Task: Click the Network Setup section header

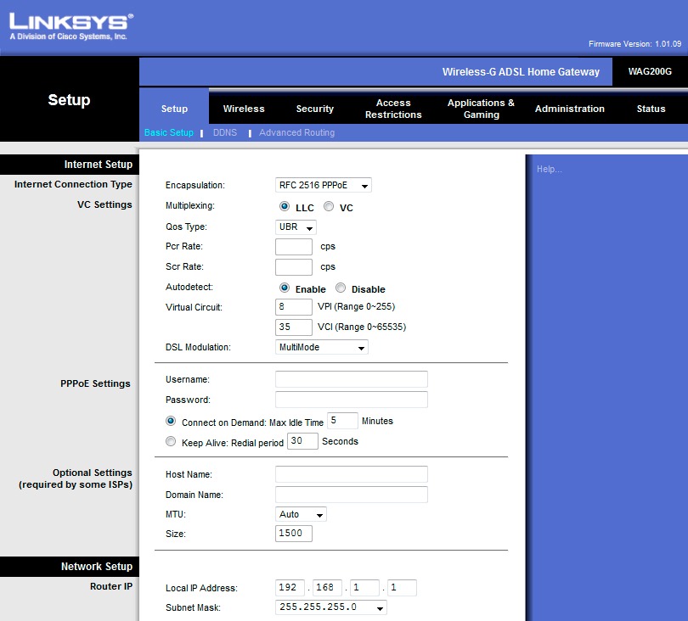Action: pos(97,567)
